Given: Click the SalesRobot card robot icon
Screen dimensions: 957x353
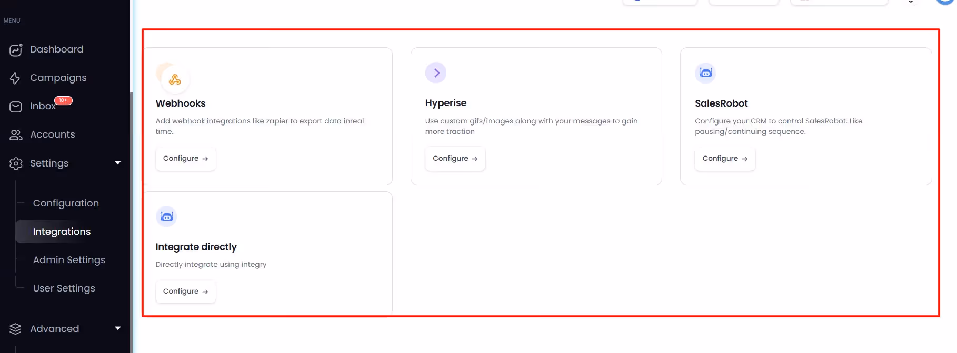Looking at the screenshot, I should pyautogui.click(x=705, y=72).
